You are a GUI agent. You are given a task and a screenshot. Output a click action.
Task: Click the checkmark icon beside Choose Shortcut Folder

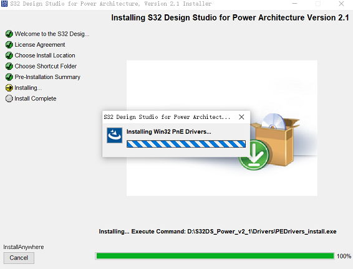pyautogui.click(x=9, y=66)
